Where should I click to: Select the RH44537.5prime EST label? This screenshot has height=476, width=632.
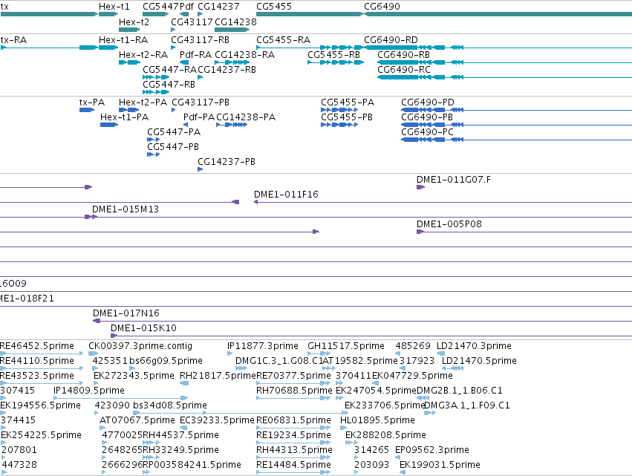[181, 435]
